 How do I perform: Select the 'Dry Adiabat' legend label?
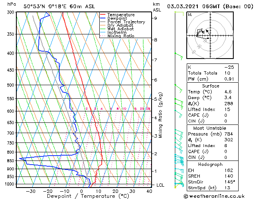click(x=120, y=25)
